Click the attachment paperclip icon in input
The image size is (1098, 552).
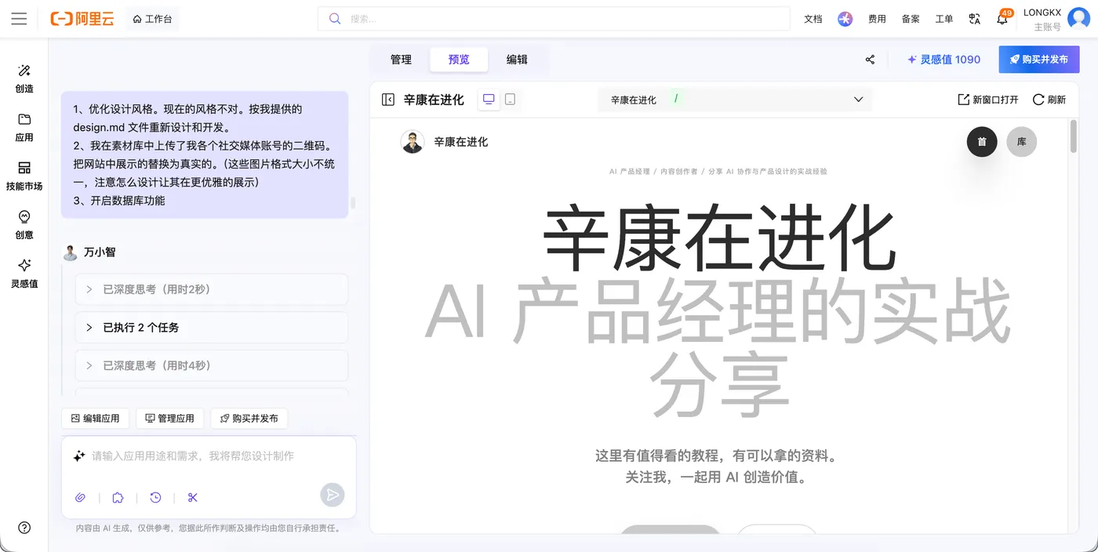(79, 497)
